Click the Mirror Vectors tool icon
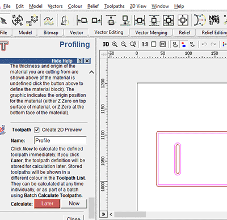The height and width of the screenshot is (220, 227). point(65,20)
